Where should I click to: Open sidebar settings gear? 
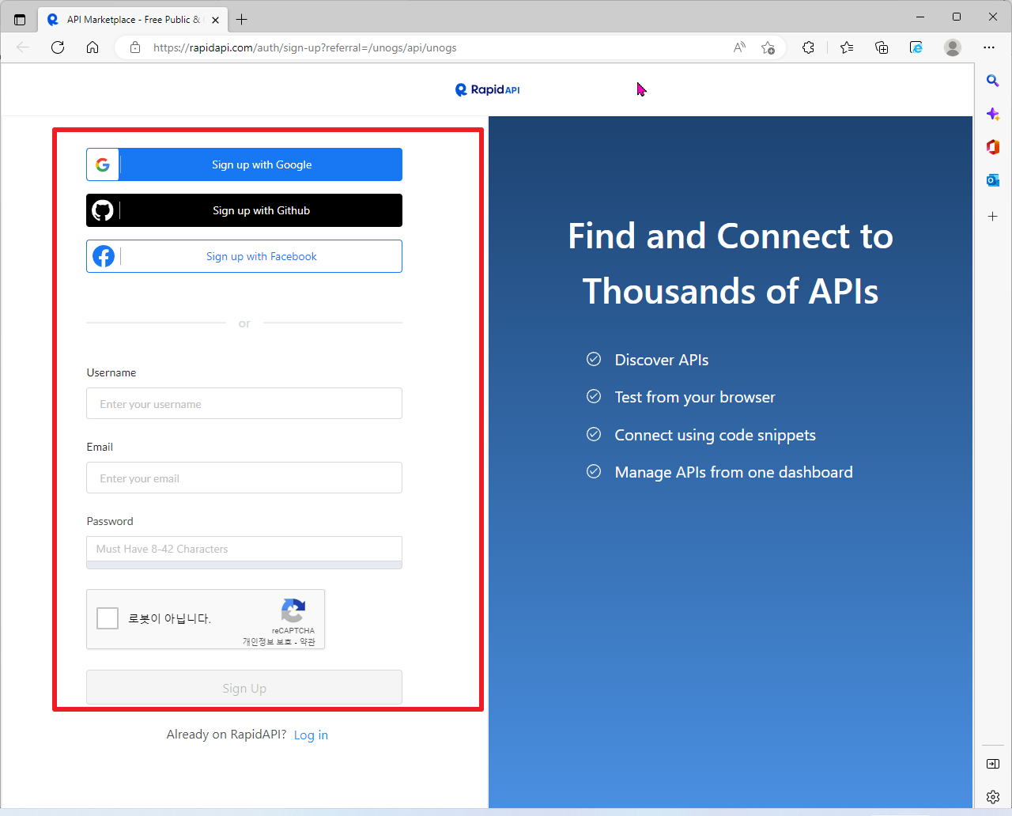(x=993, y=797)
